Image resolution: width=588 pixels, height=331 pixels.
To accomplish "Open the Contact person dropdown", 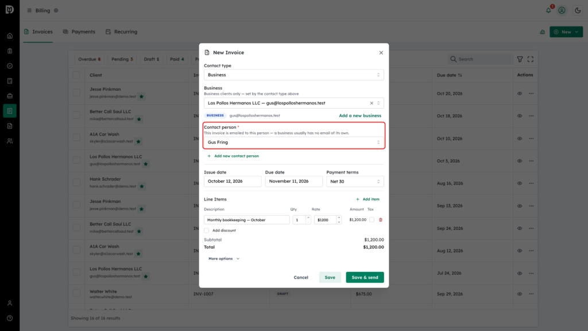I will click(293, 143).
